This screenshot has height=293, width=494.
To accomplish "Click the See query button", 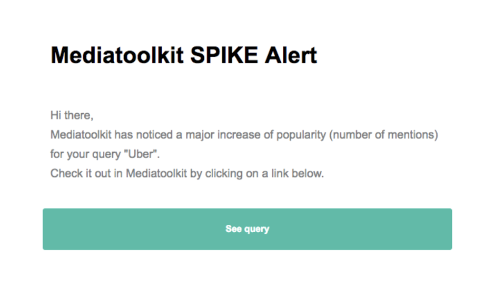I will (x=247, y=229).
